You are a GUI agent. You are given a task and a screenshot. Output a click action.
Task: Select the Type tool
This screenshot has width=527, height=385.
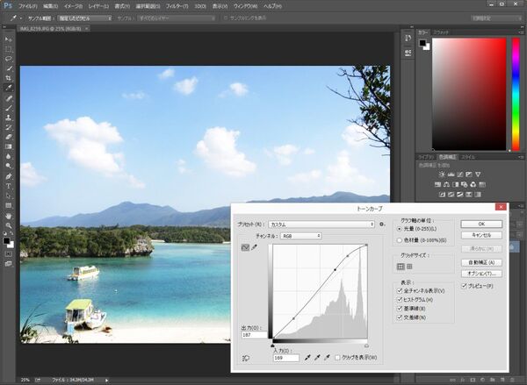(9, 186)
